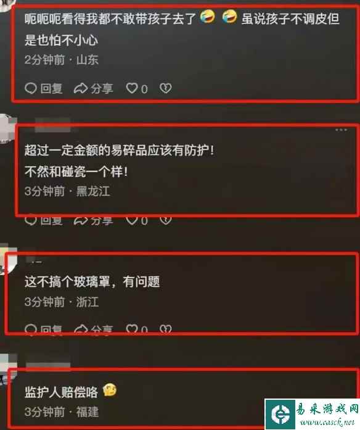Share the 山东 comment
The image size is (360, 430).
click(x=94, y=88)
